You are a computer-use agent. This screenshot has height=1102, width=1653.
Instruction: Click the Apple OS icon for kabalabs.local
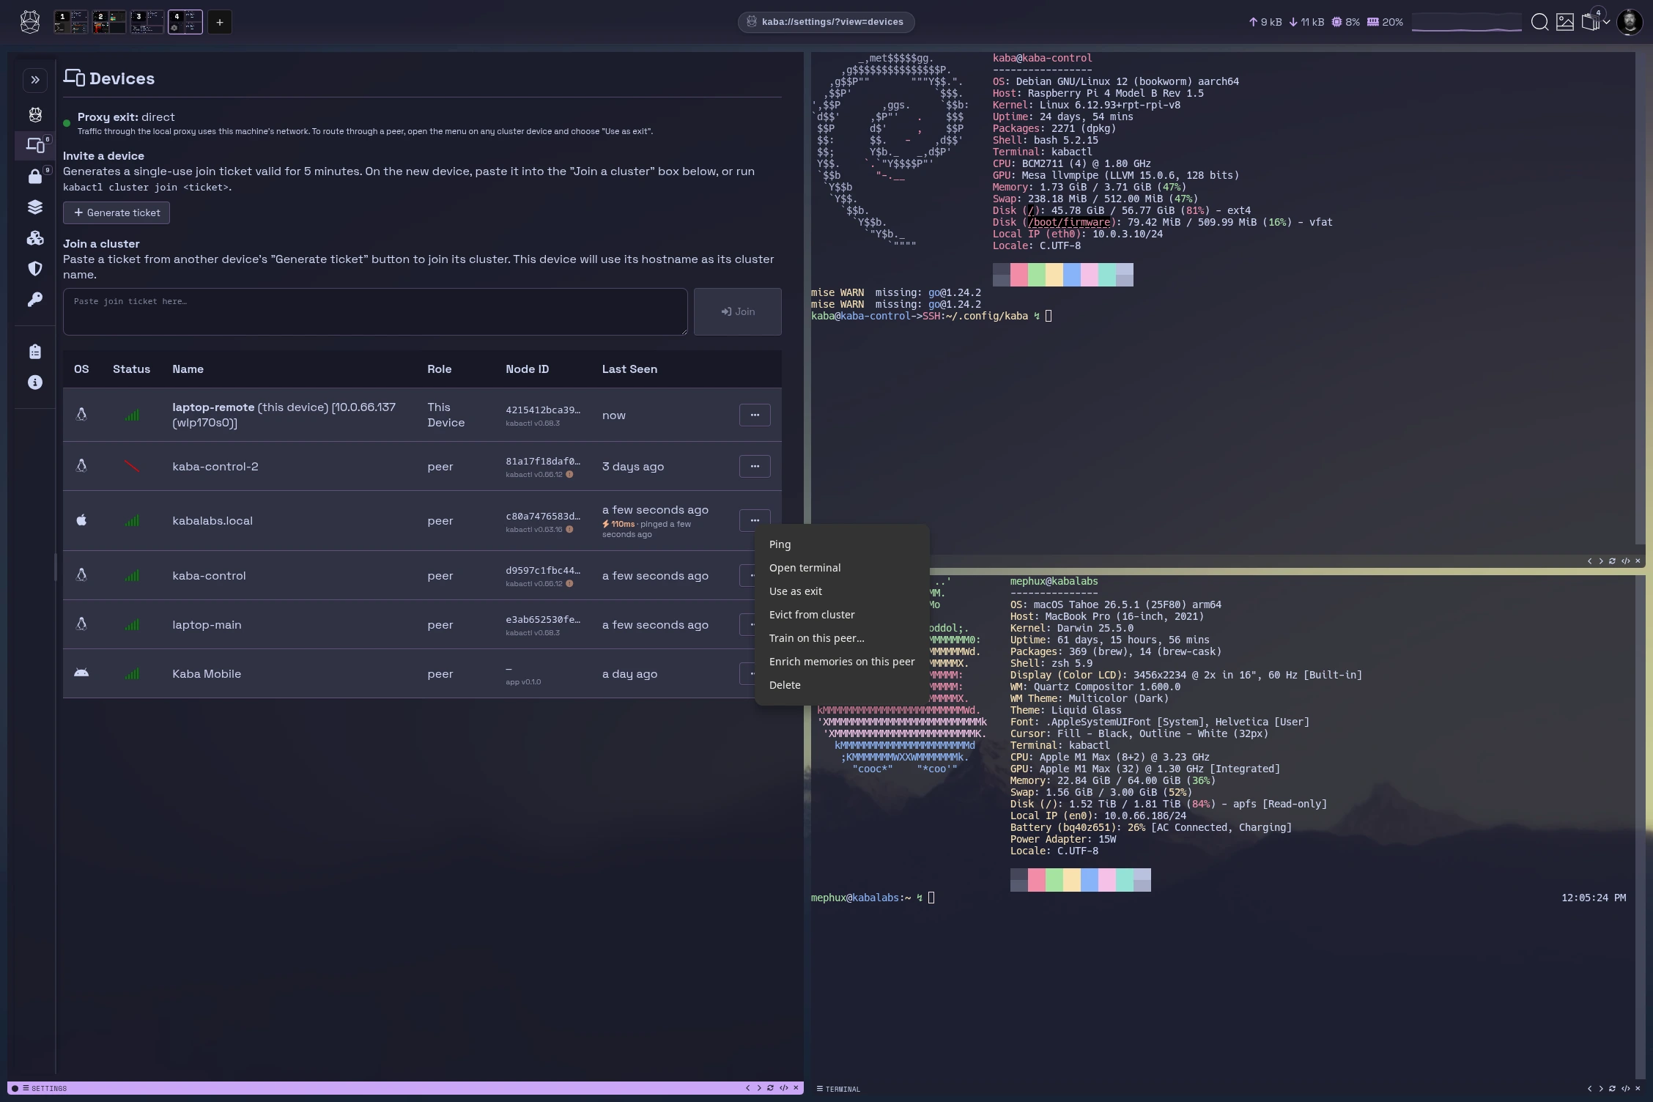(81, 520)
